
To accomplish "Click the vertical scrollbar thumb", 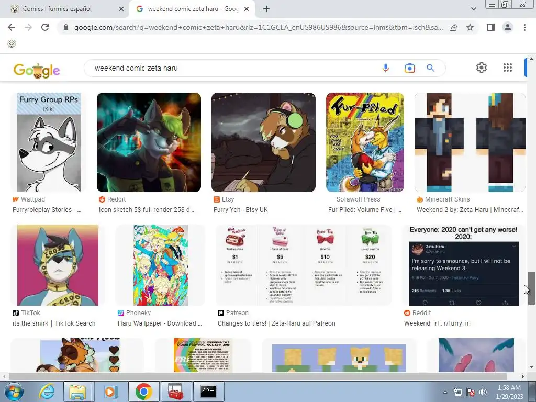I will [531, 288].
